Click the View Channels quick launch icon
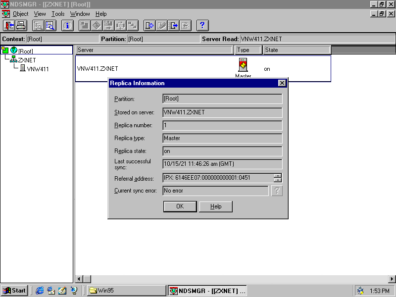 pyautogui.click(x=74, y=291)
